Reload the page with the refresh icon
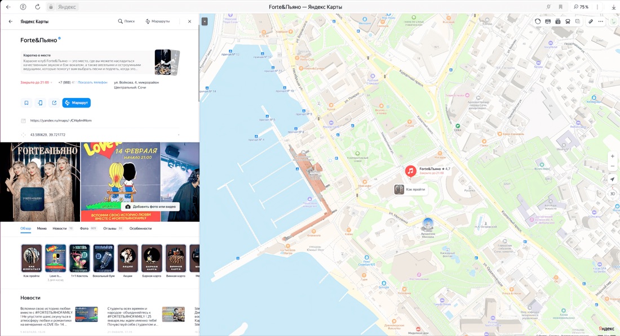Image resolution: width=620 pixels, height=336 pixels. click(38, 7)
